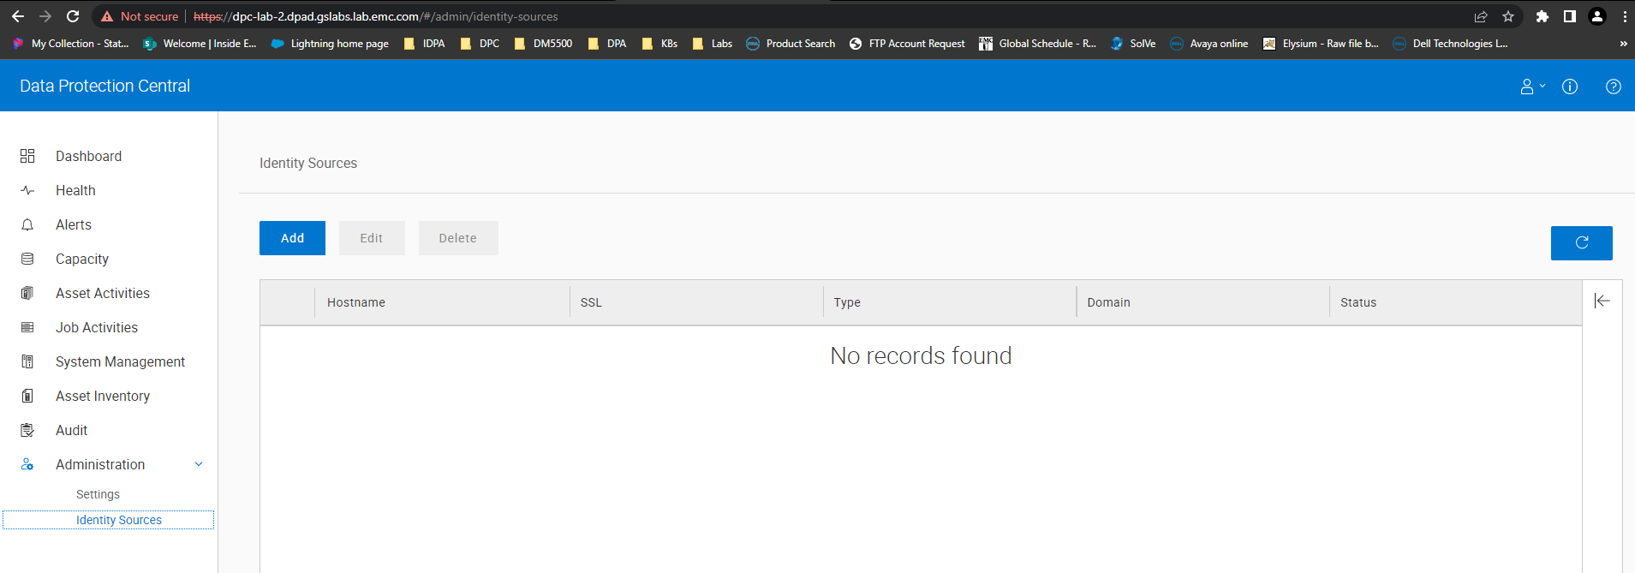The image size is (1635, 573).
Task: Share this page icon in address bar
Action: (1481, 16)
